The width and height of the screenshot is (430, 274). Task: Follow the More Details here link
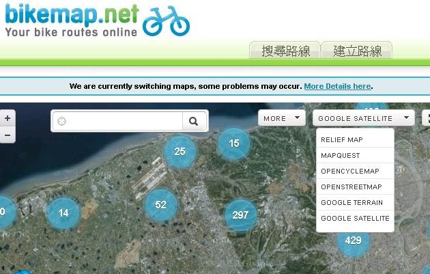pyautogui.click(x=337, y=87)
